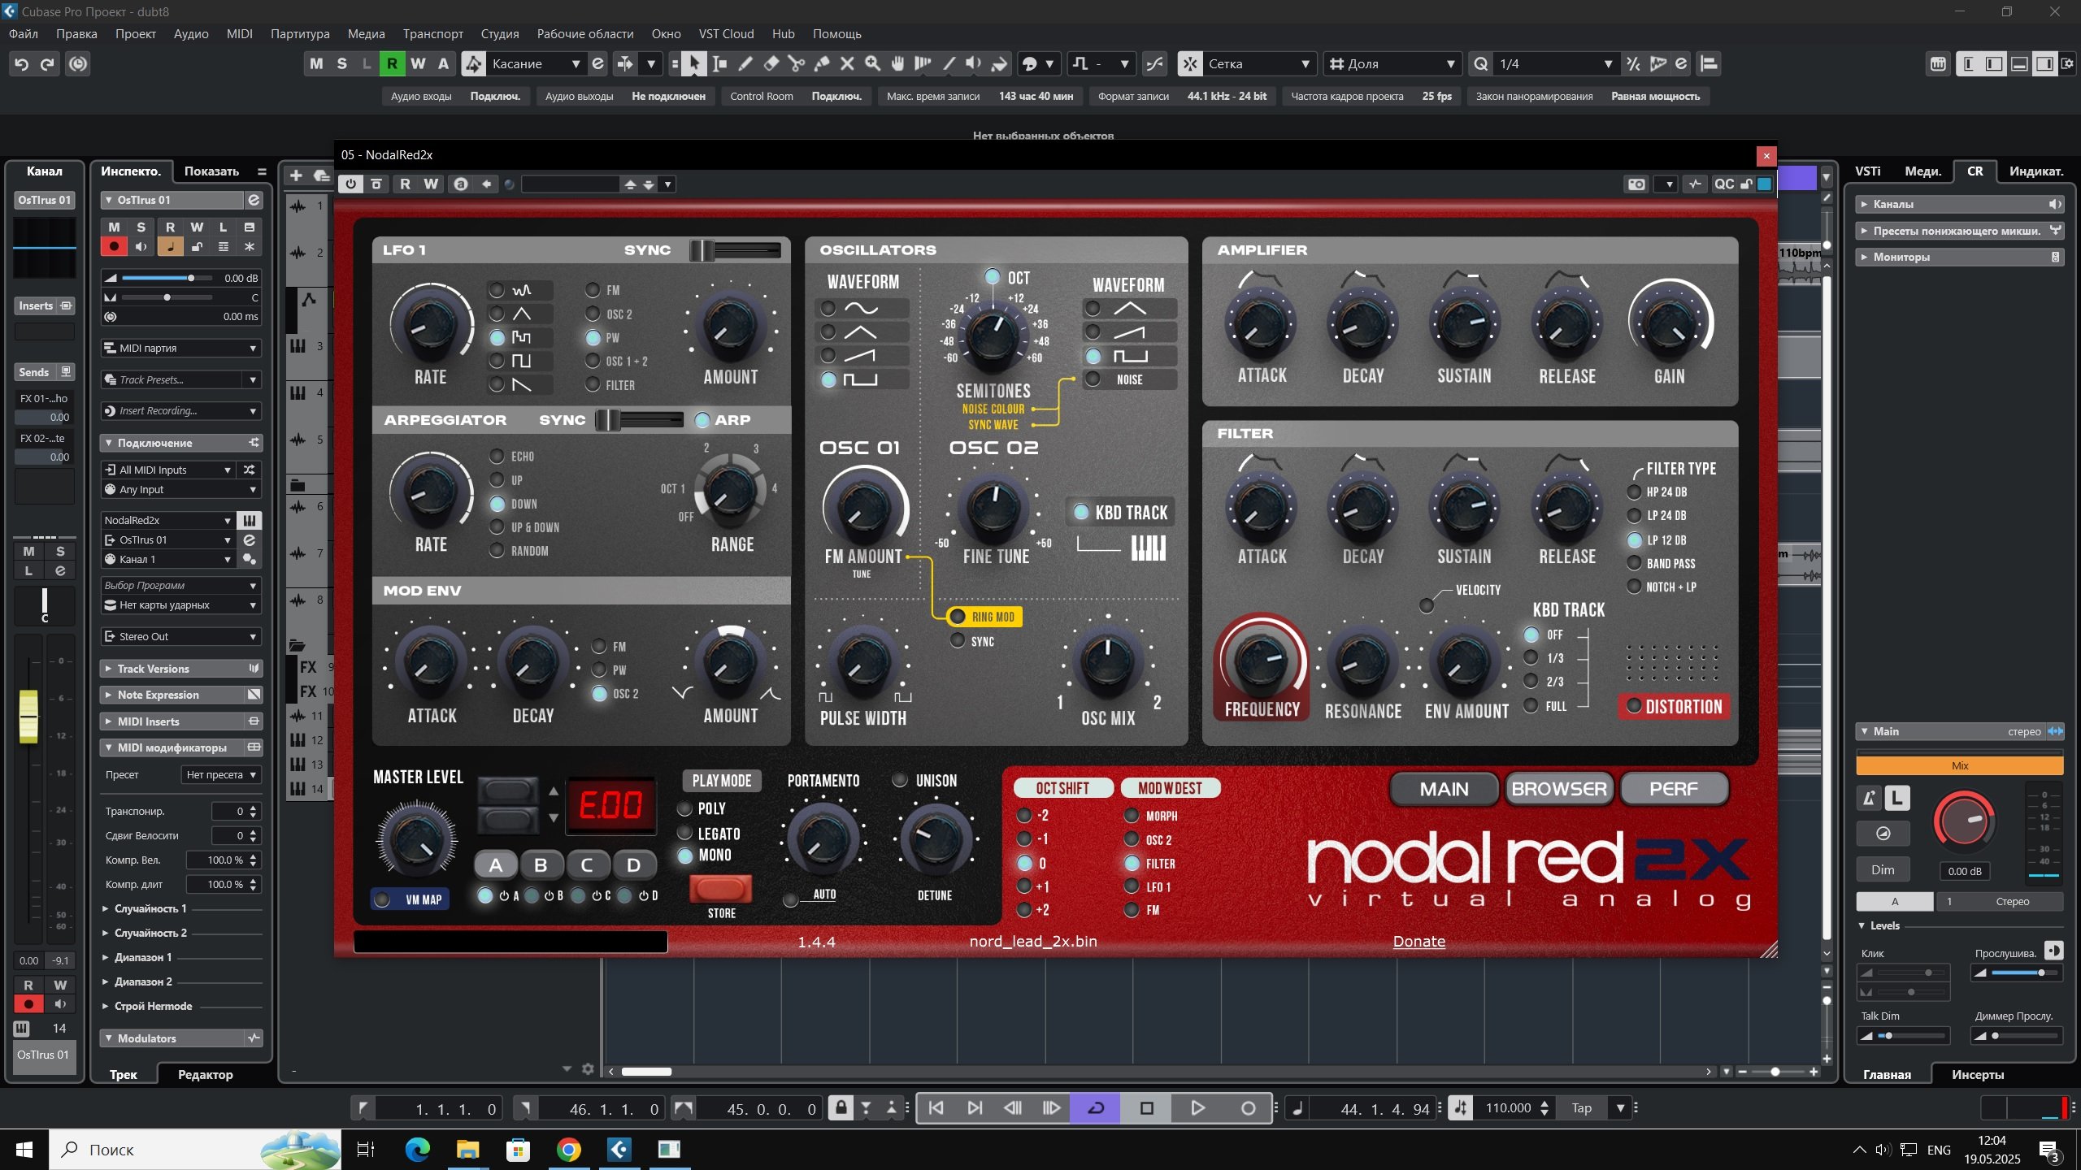Click the tempo value field 110.000
This screenshot has height=1170, width=2081.
tap(1508, 1108)
